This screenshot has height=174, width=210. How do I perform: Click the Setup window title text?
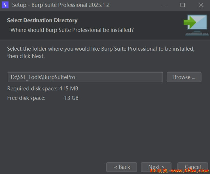pos(61,5)
